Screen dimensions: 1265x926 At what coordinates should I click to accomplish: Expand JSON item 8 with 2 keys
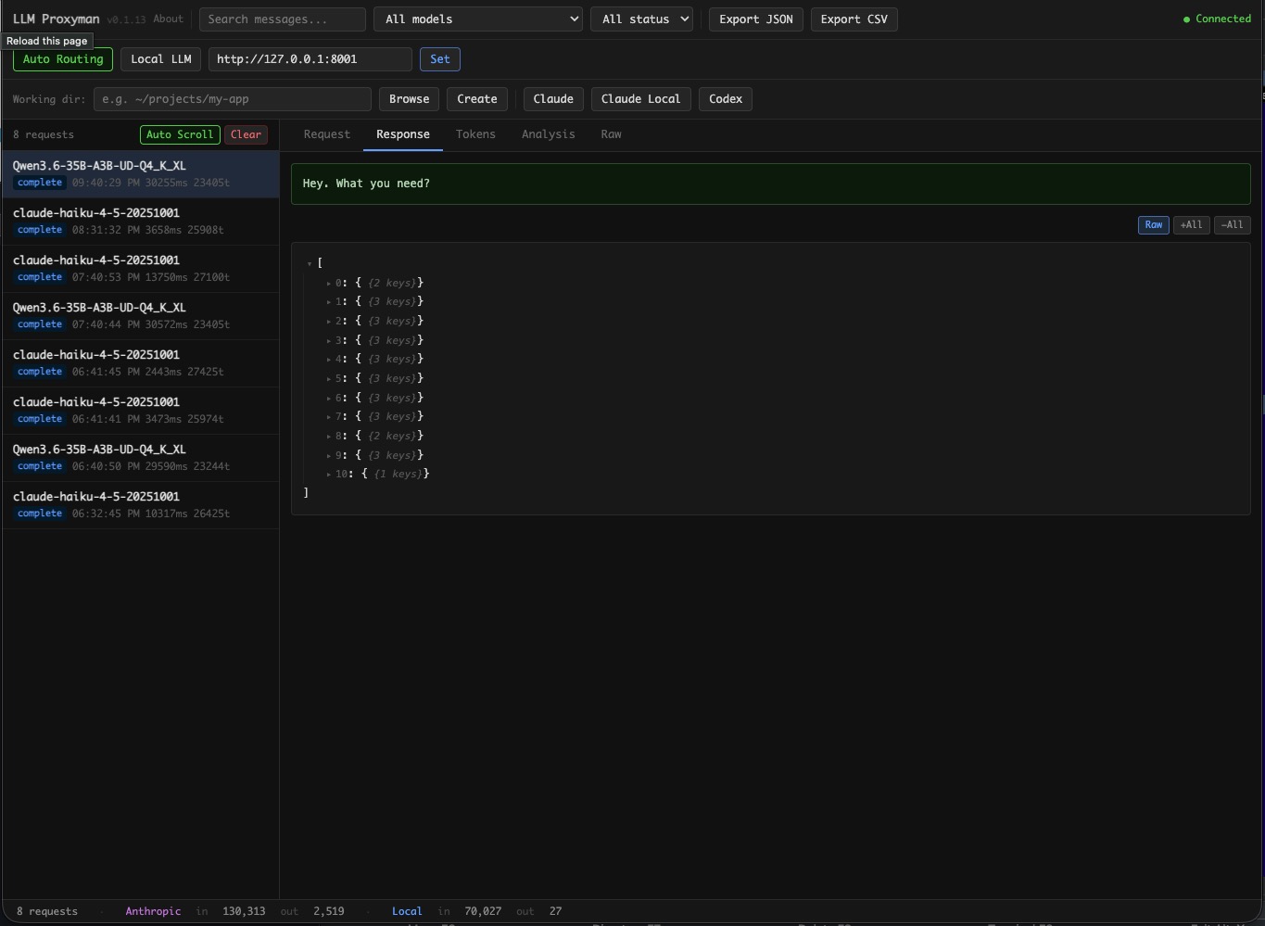coord(329,437)
